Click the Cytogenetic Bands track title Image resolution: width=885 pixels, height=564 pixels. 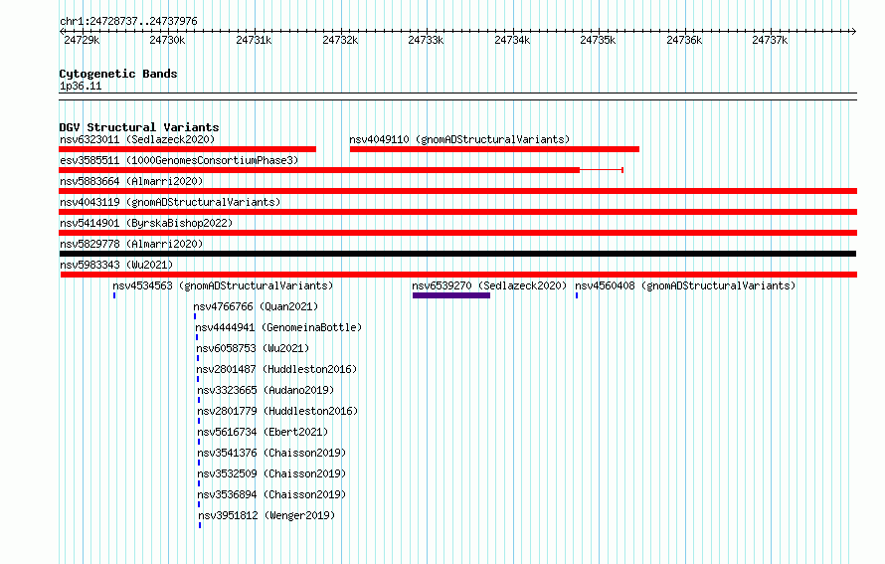pyautogui.click(x=118, y=74)
